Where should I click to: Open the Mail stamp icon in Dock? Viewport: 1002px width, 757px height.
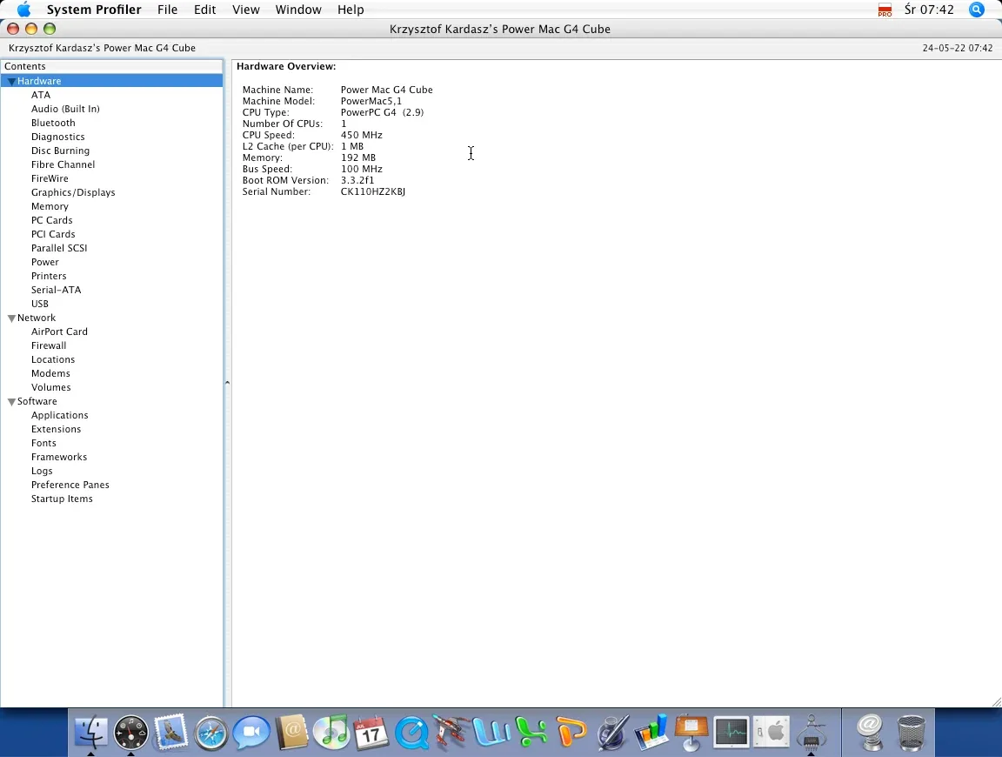coord(171,732)
